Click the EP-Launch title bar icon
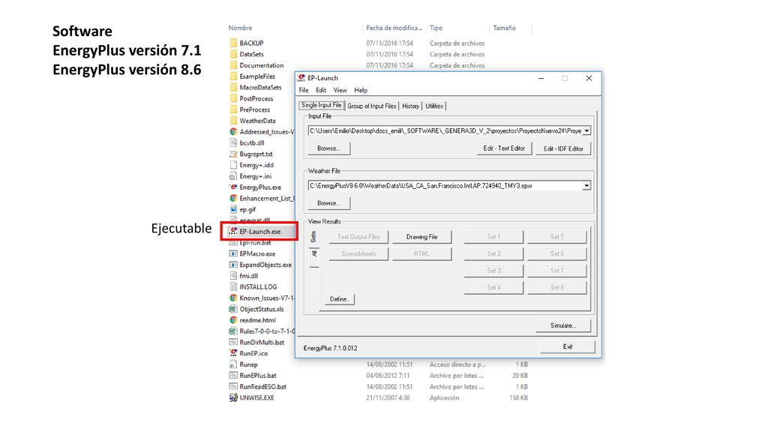This screenshot has width=768, height=432. pyautogui.click(x=301, y=78)
